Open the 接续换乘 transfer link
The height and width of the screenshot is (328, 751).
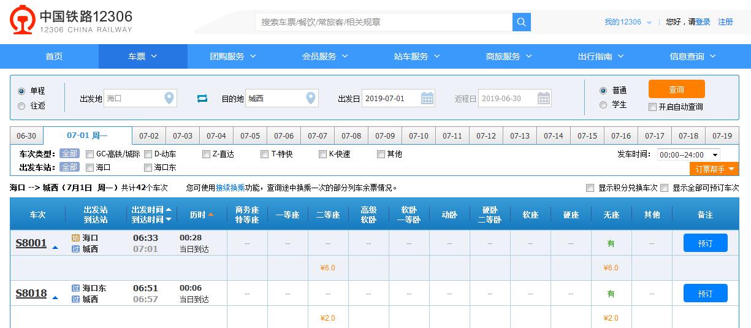(229, 188)
